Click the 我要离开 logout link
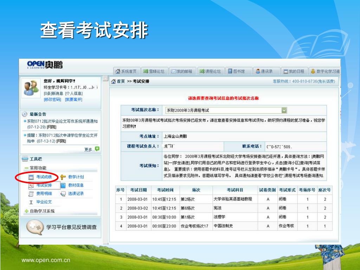Image resolution: width=360 pixels, height=270 pixels. click(73, 99)
